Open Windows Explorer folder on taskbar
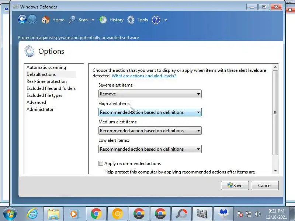 [x=53, y=214]
